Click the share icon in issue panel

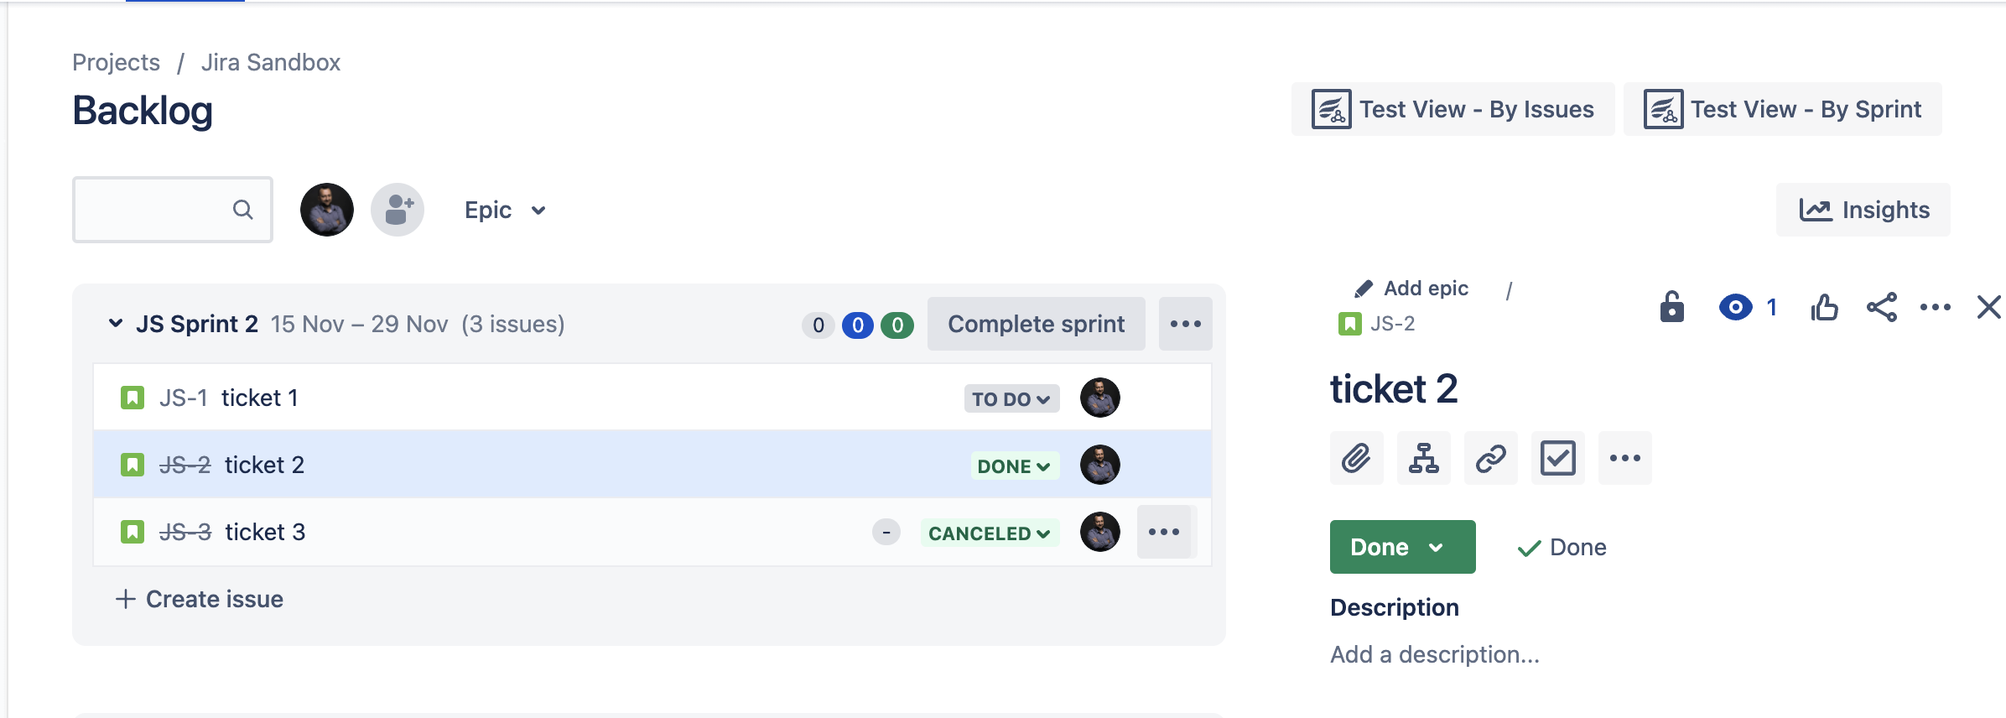pos(1882,307)
